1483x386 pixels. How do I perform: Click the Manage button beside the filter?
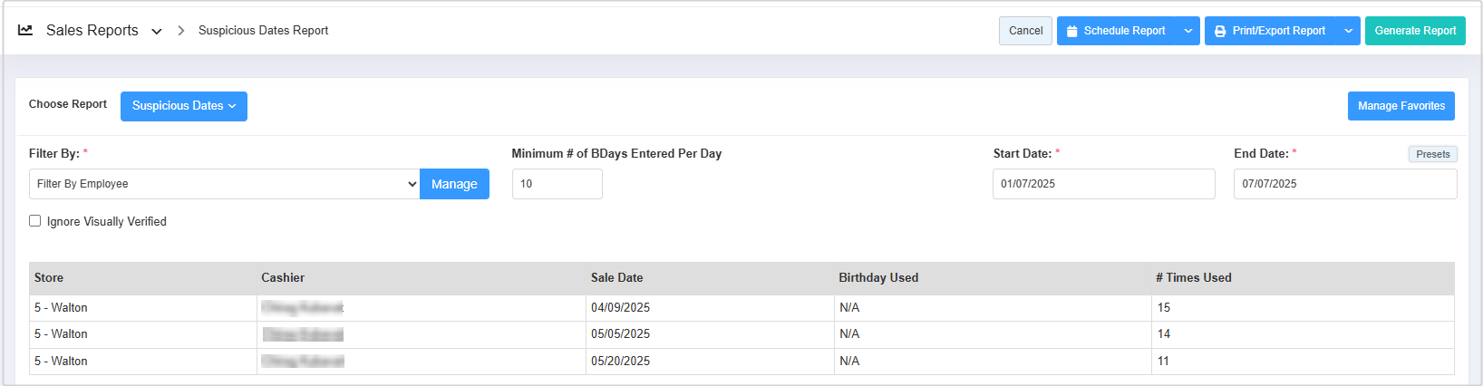point(454,184)
